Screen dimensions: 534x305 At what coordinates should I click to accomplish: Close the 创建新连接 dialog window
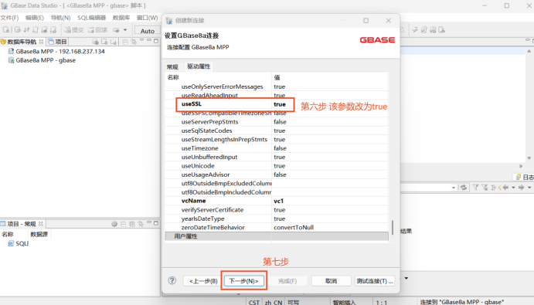(388, 20)
